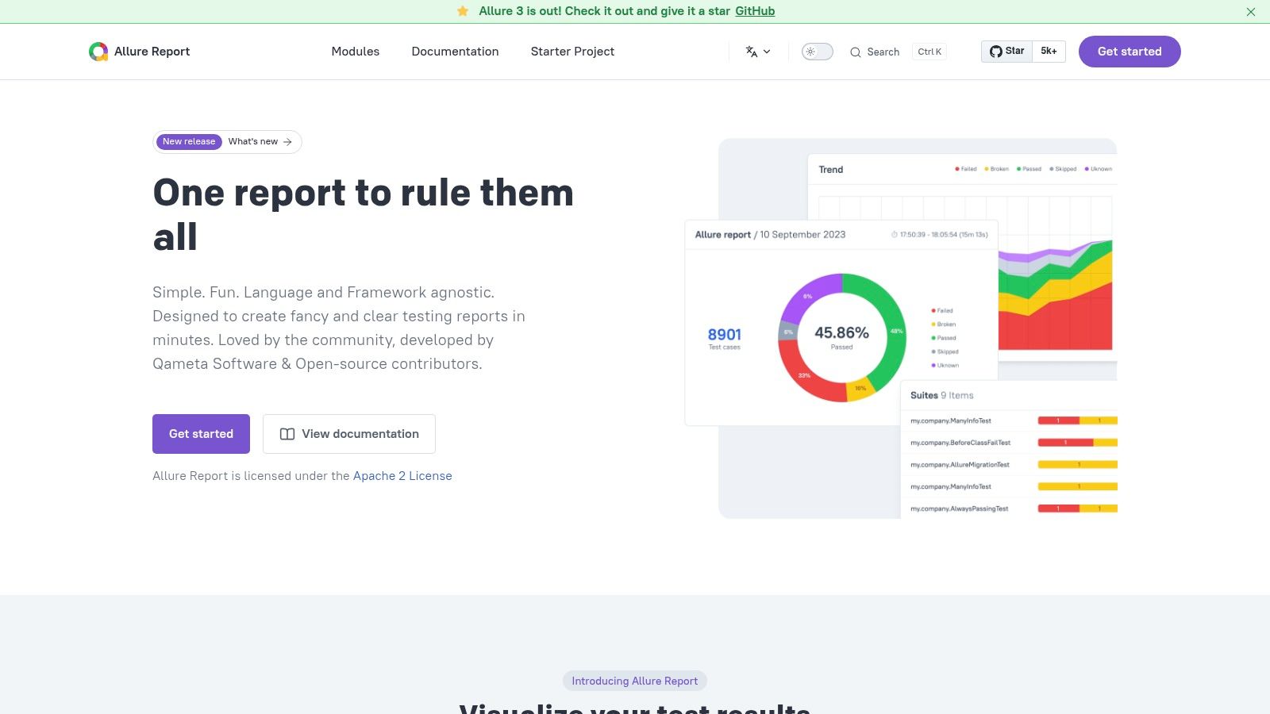Screen dimensions: 1270x714
Task: Click the purple hero Get started button
Action: point(201,434)
